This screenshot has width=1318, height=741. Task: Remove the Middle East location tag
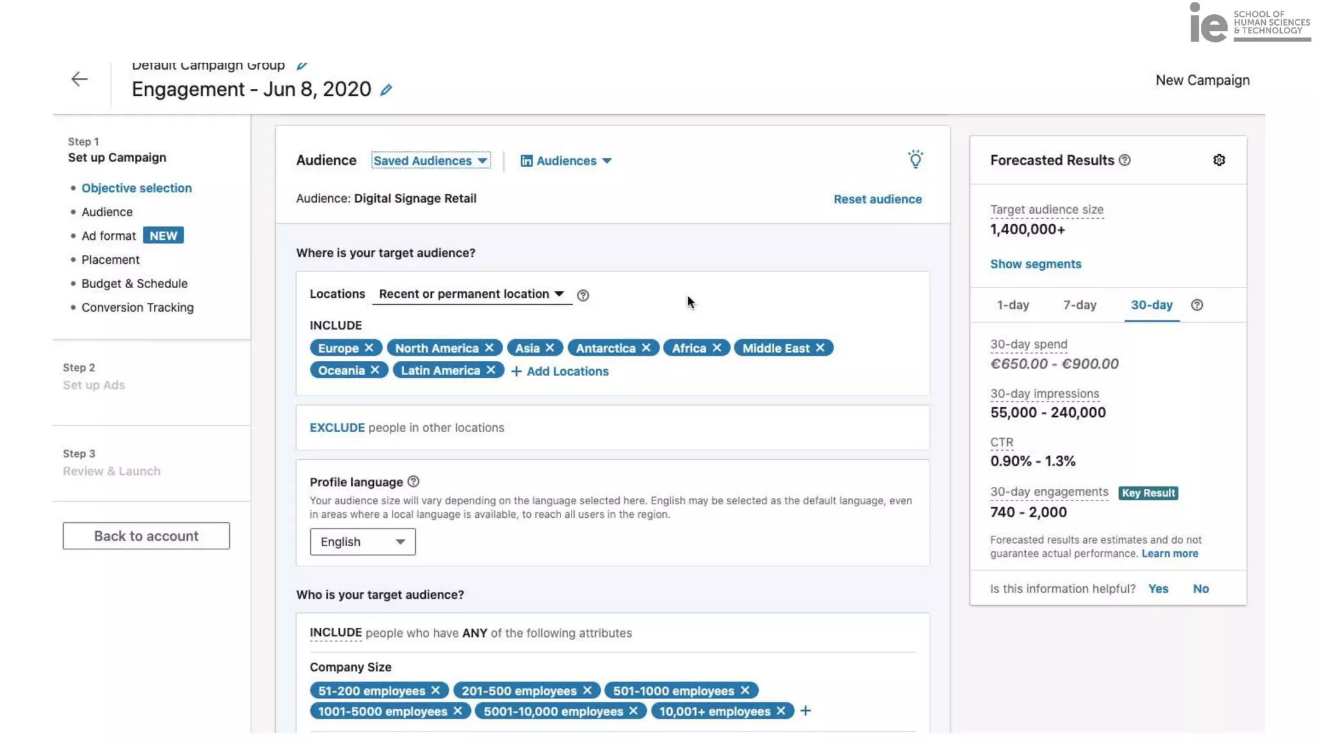820,348
